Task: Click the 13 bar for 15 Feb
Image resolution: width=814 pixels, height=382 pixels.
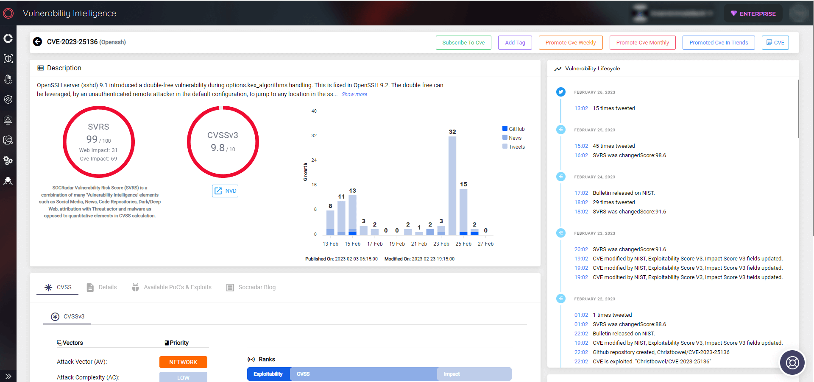Action: coord(352,215)
